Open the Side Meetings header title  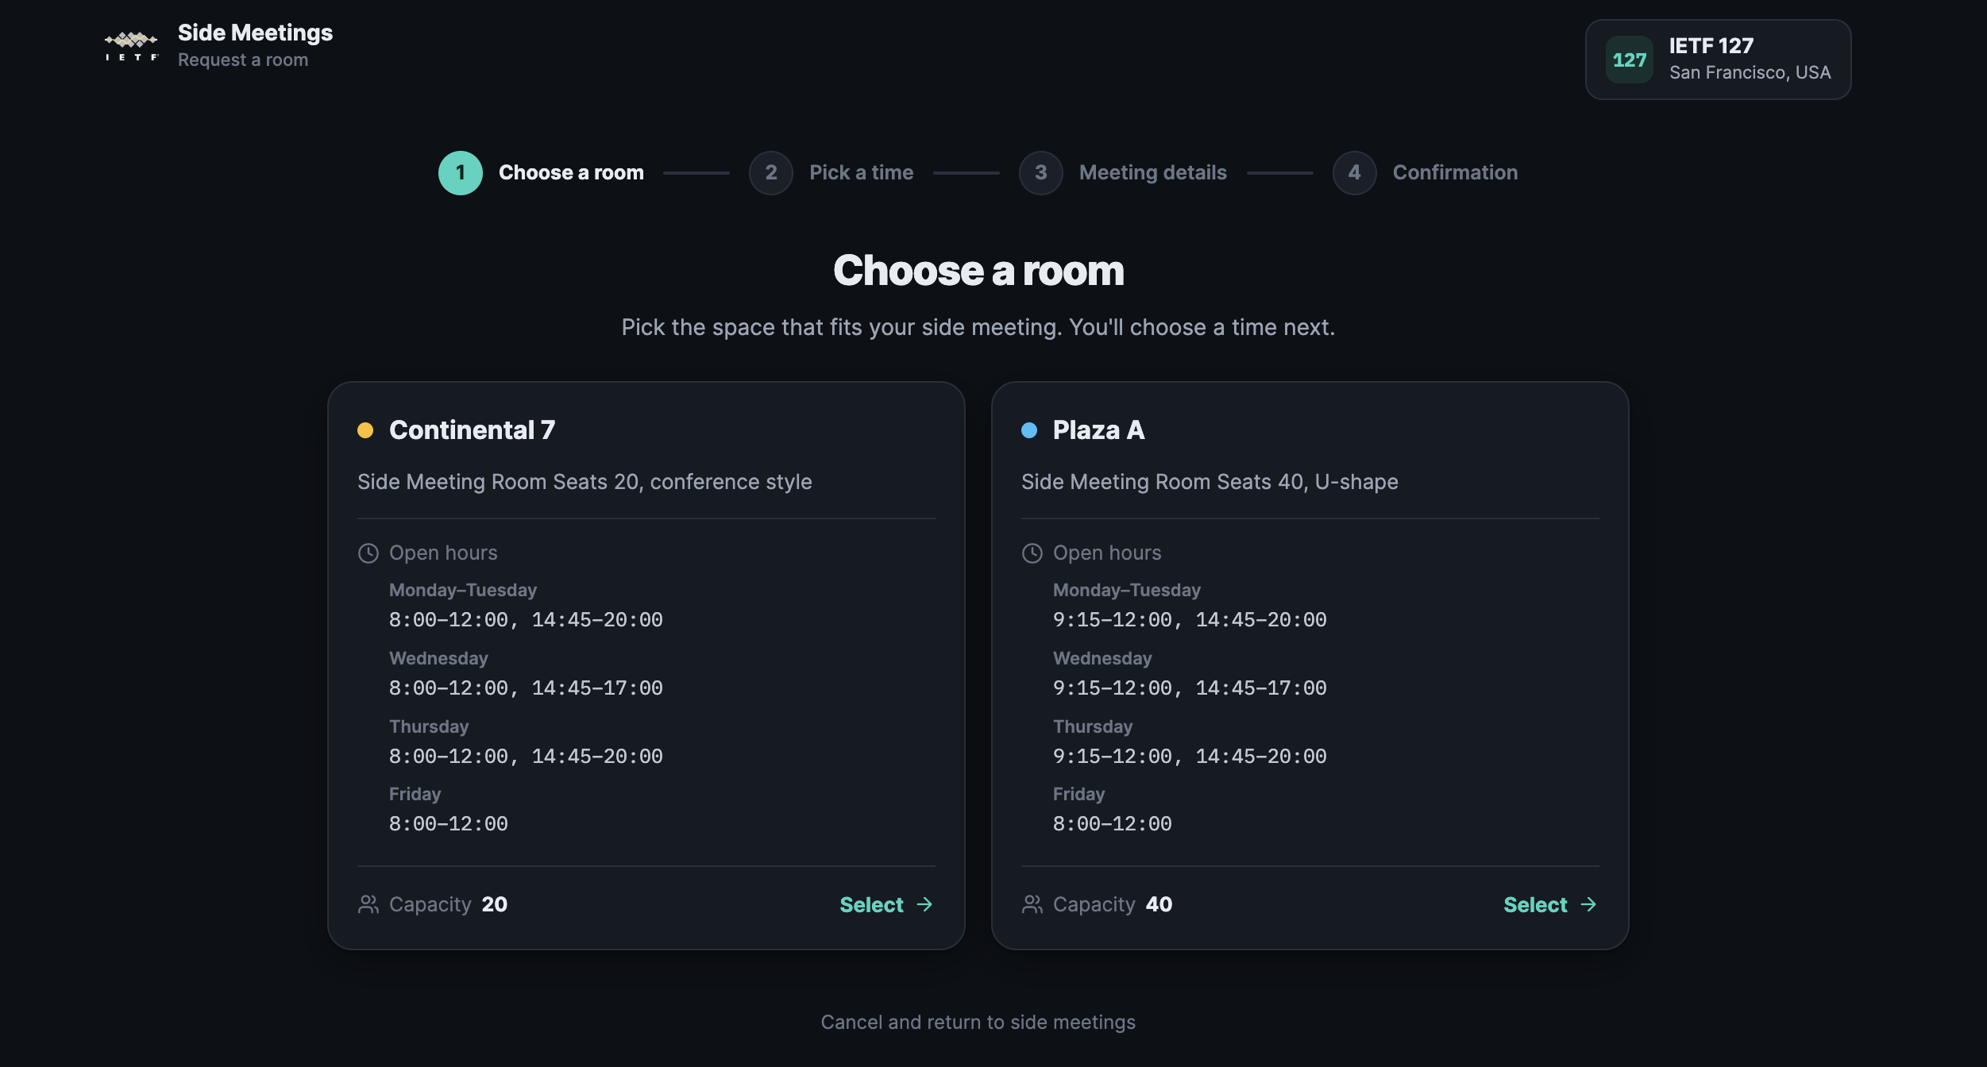[x=255, y=33]
